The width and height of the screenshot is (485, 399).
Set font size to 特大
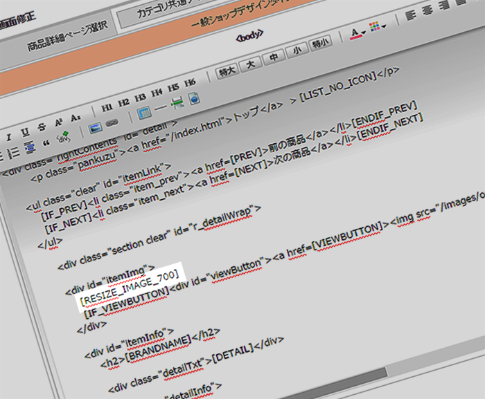pos(227,71)
